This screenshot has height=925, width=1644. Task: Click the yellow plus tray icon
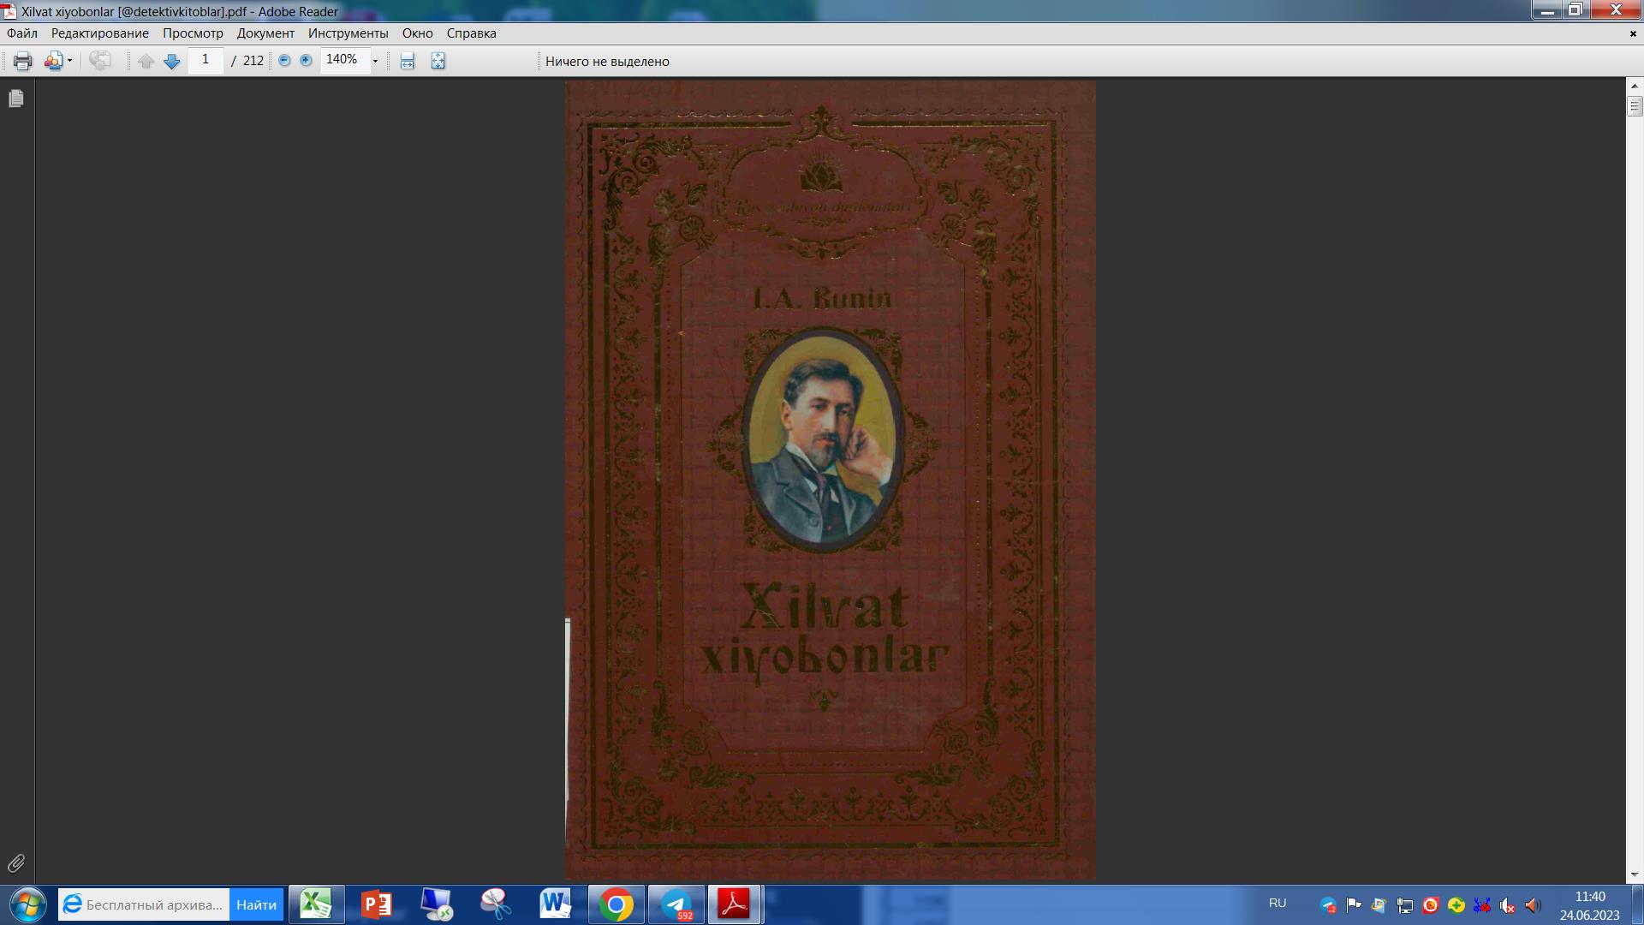[1456, 905]
